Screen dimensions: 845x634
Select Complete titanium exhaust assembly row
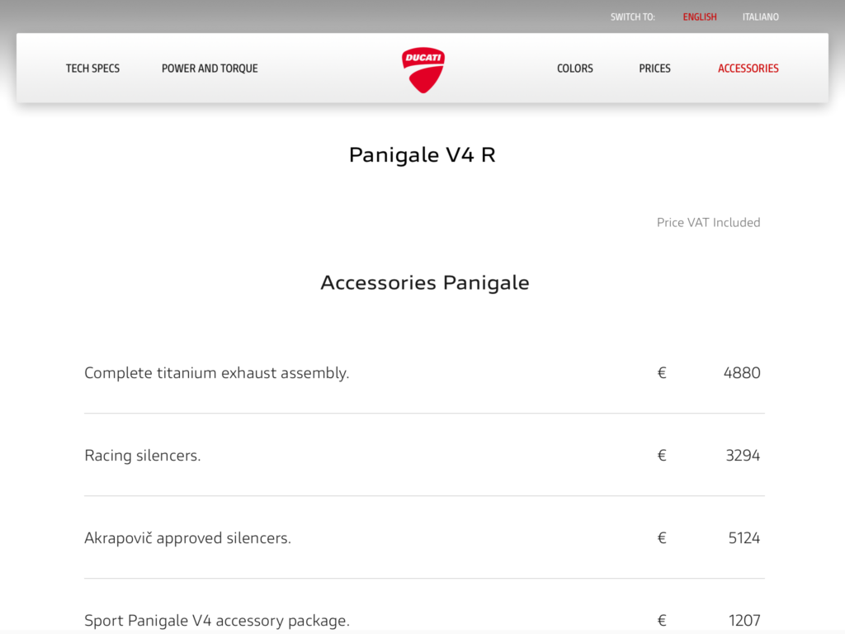click(217, 373)
